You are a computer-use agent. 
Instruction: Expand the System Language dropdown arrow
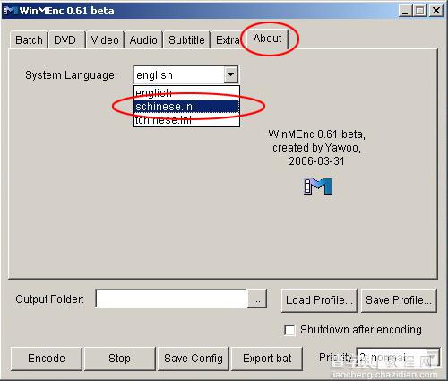(231, 74)
